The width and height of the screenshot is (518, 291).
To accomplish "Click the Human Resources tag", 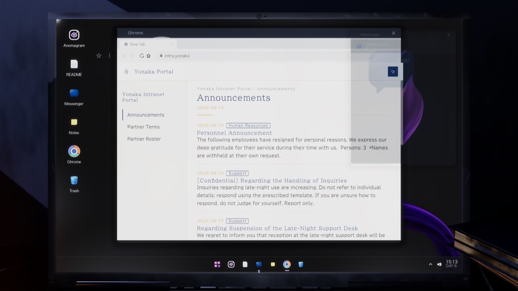I will click(248, 125).
